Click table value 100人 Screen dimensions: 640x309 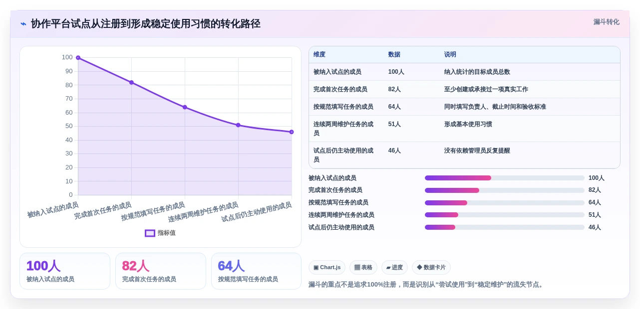coord(396,72)
